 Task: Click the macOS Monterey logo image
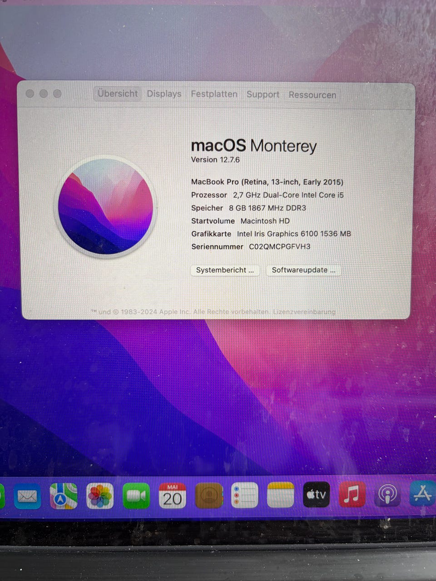click(106, 207)
